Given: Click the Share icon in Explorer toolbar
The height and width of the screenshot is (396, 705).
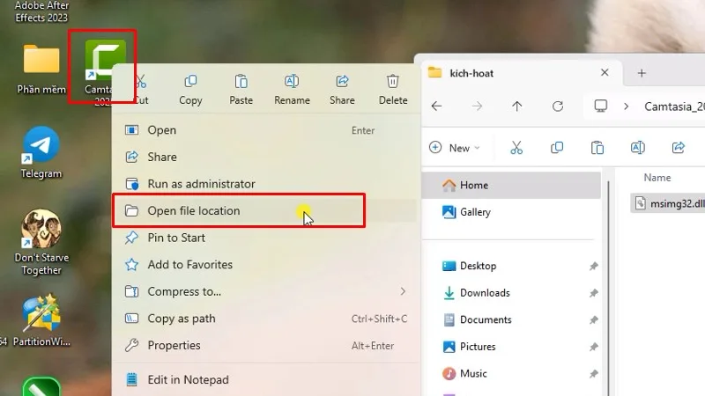Looking at the screenshot, I should [678, 148].
